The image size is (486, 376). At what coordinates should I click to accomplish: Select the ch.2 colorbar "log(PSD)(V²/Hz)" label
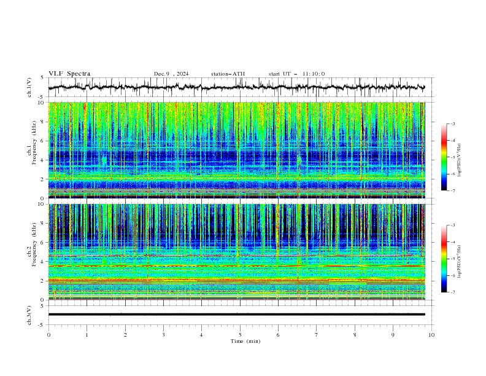pos(460,262)
